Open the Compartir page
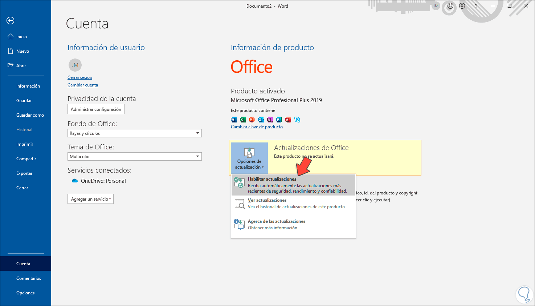This screenshot has height=306, width=535. (x=26, y=159)
